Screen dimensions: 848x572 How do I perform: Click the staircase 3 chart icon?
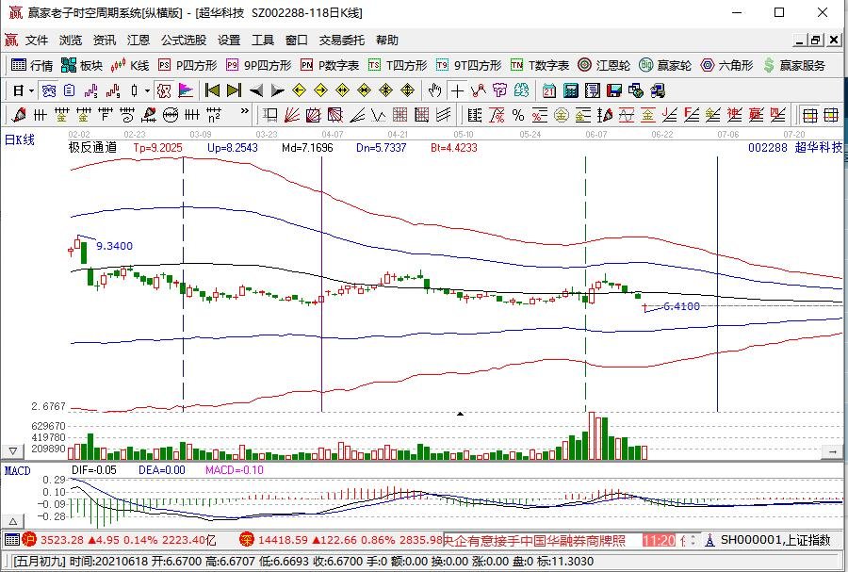click(x=91, y=90)
